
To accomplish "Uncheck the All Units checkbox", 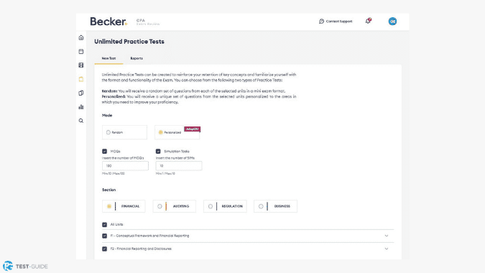I will point(105,224).
